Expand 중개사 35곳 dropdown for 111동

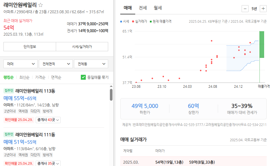click(x=48, y=163)
